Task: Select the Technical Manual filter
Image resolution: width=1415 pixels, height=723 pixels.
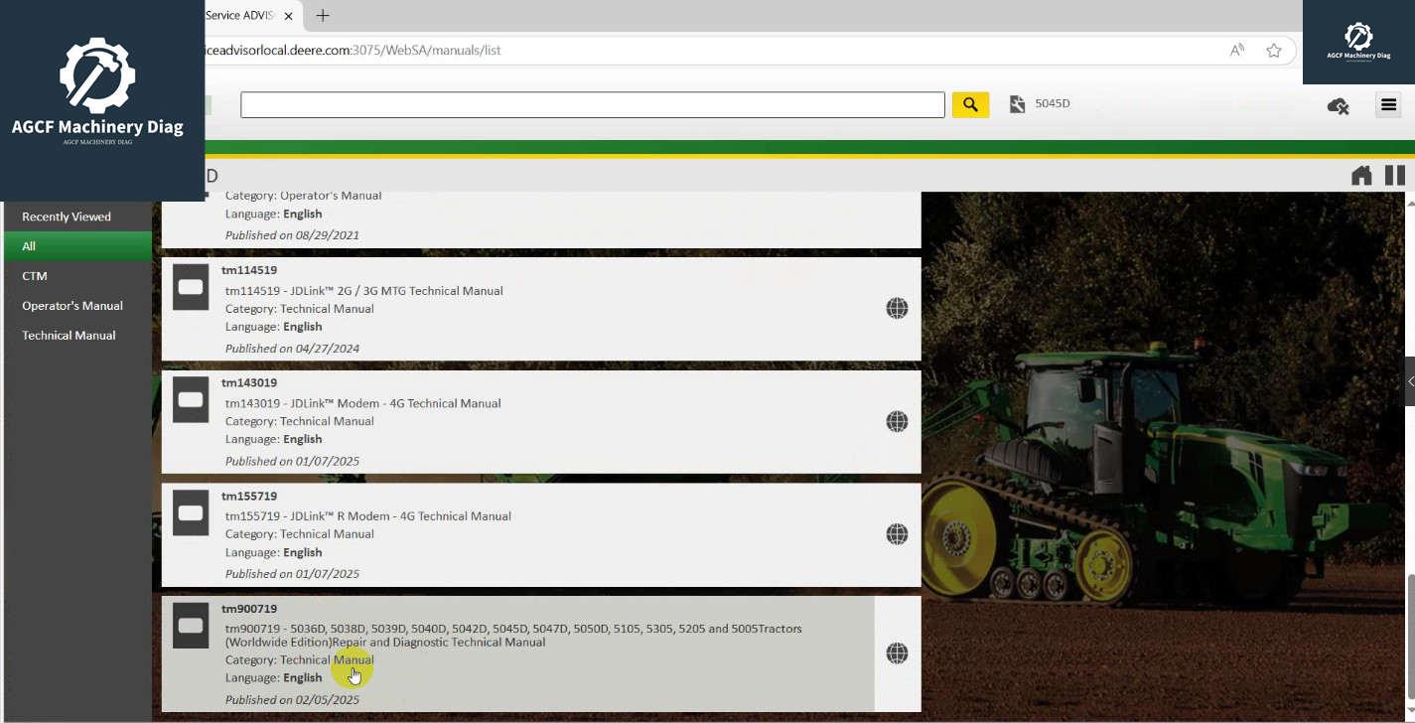Action: (x=69, y=335)
